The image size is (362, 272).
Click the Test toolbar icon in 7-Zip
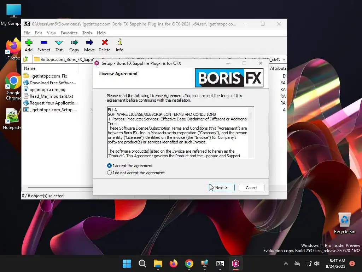59,45
